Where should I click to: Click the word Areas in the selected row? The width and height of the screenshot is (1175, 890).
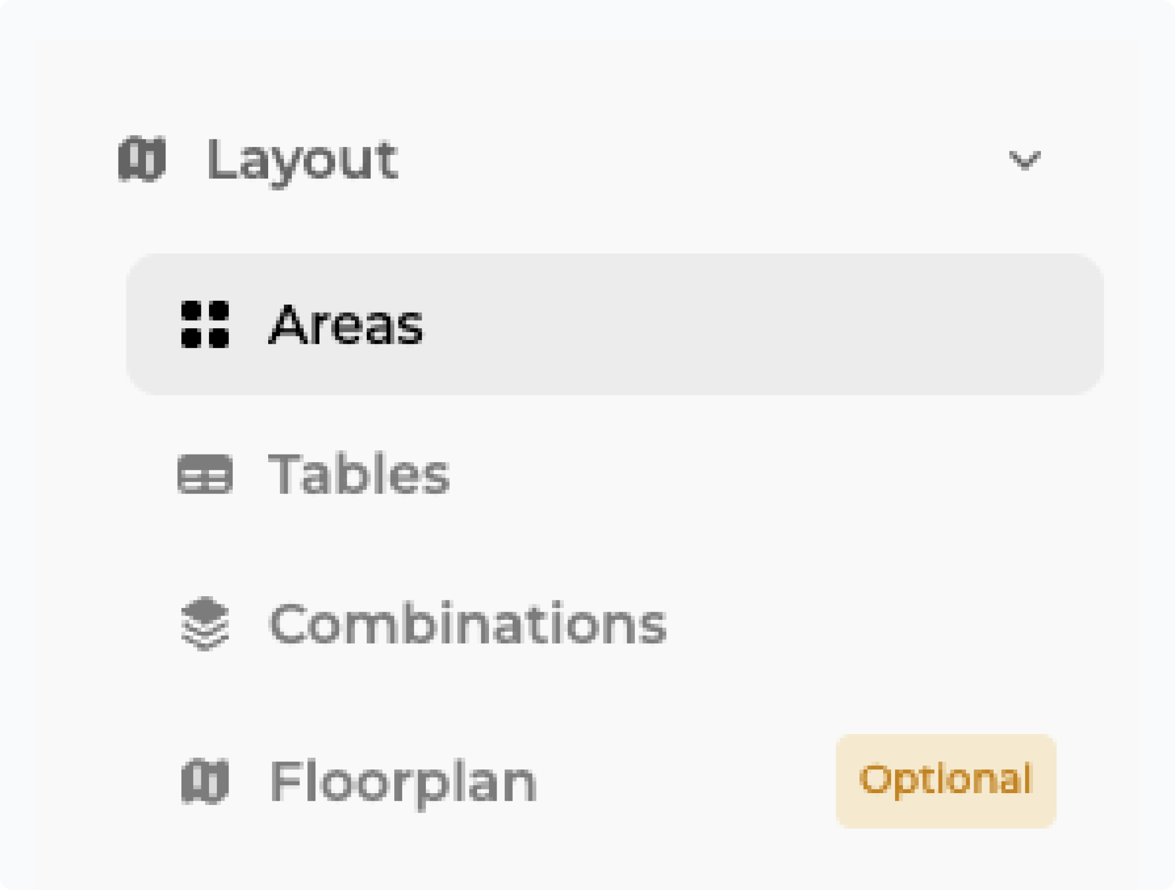point(346,324)
